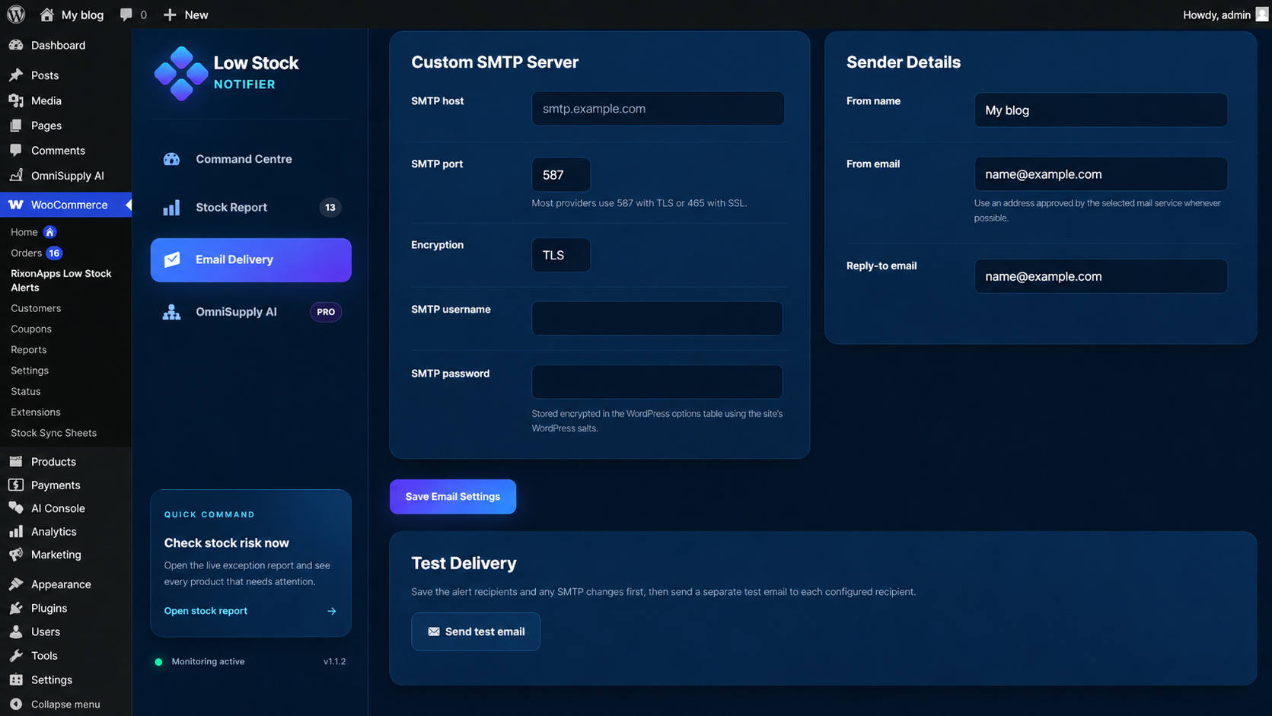
Task: Click the Users person icon
Action: tap(16, 632)
